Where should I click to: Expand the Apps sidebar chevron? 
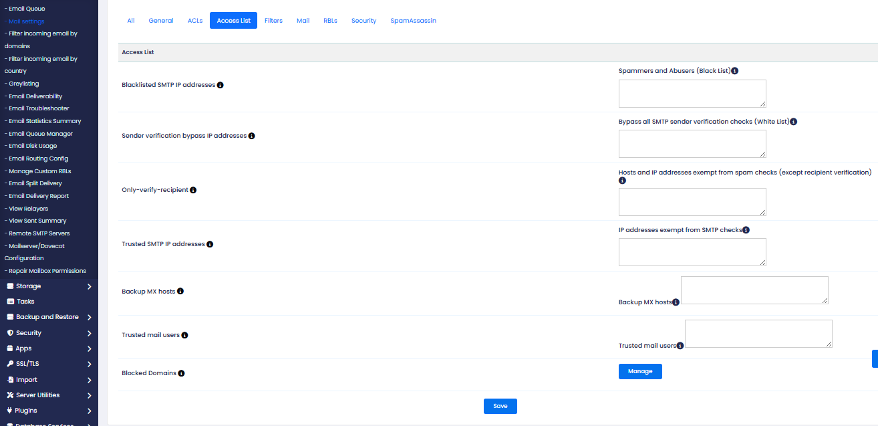click(90, 349)
